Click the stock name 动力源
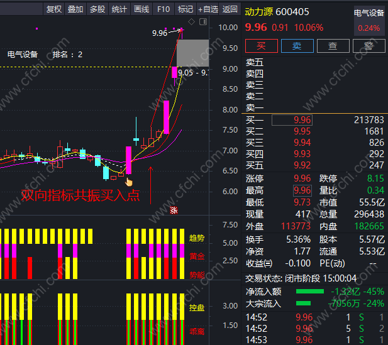This screenshot has width=388, height=345. pos(259,11)
